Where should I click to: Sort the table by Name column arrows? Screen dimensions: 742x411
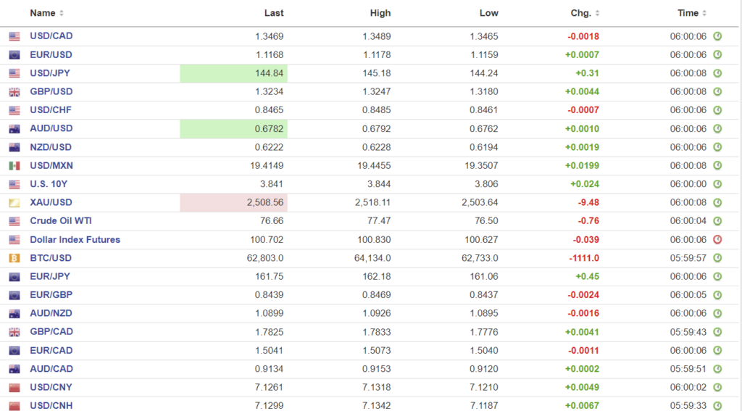click(62, 13)
